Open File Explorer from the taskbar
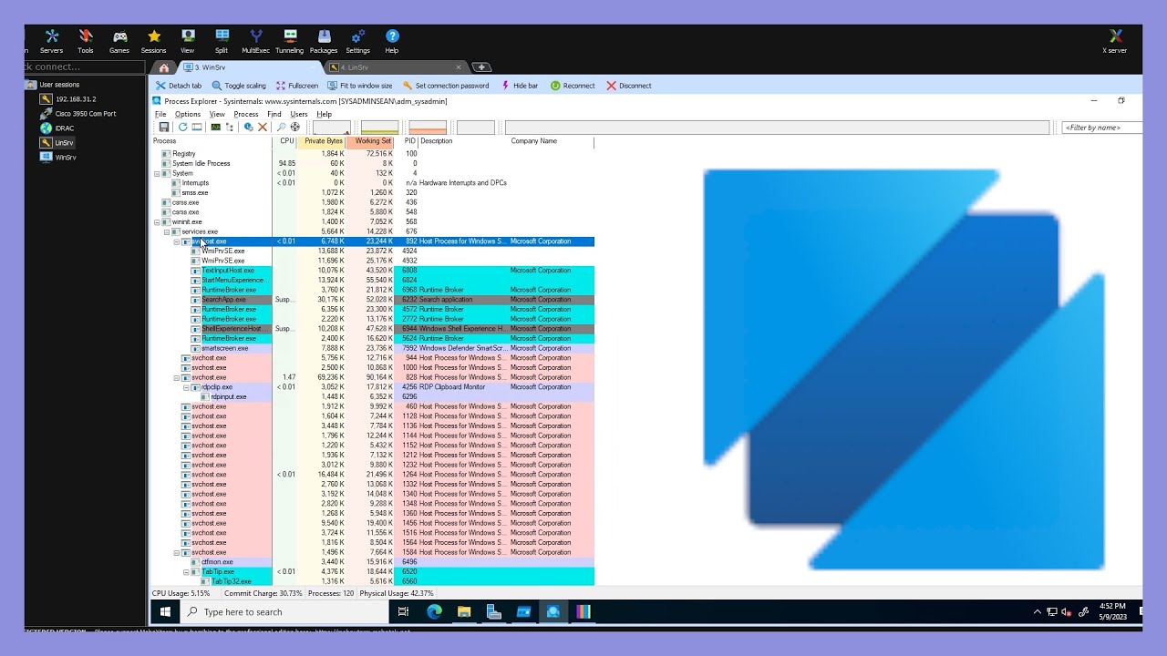The height and width of the screenshot is (656, 1167). coord(464,611)
